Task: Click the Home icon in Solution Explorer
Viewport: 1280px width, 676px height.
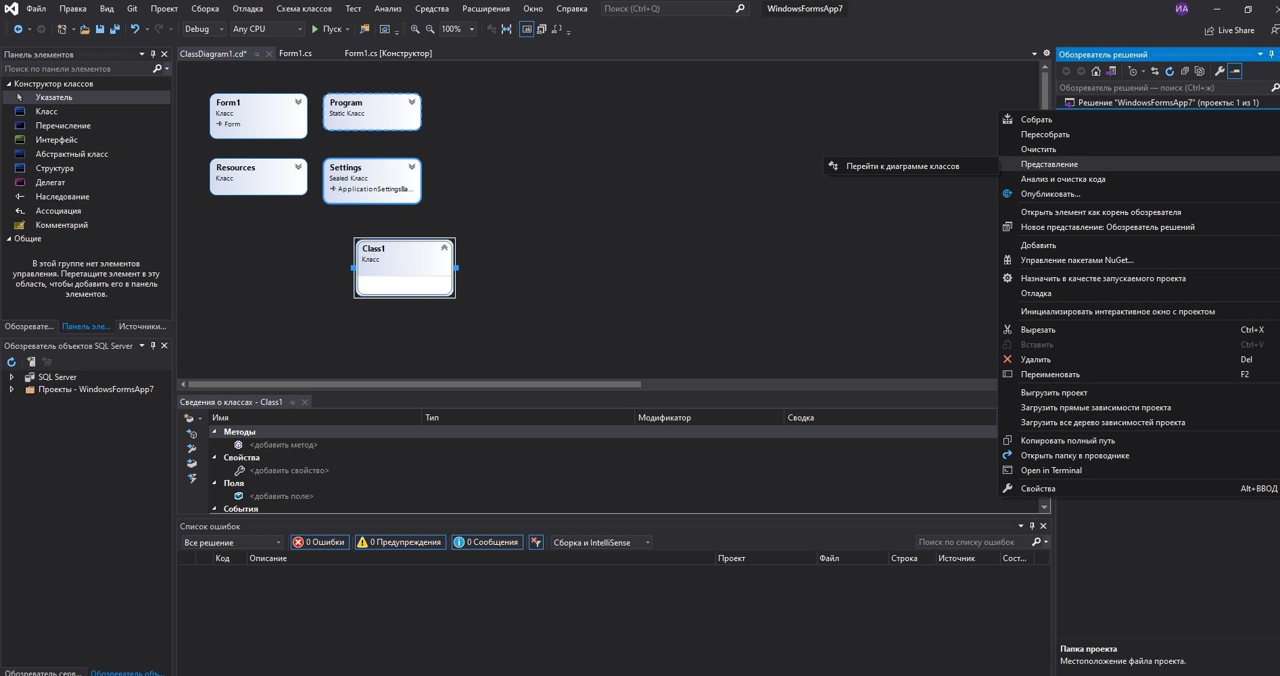Action: [1096, 71]
